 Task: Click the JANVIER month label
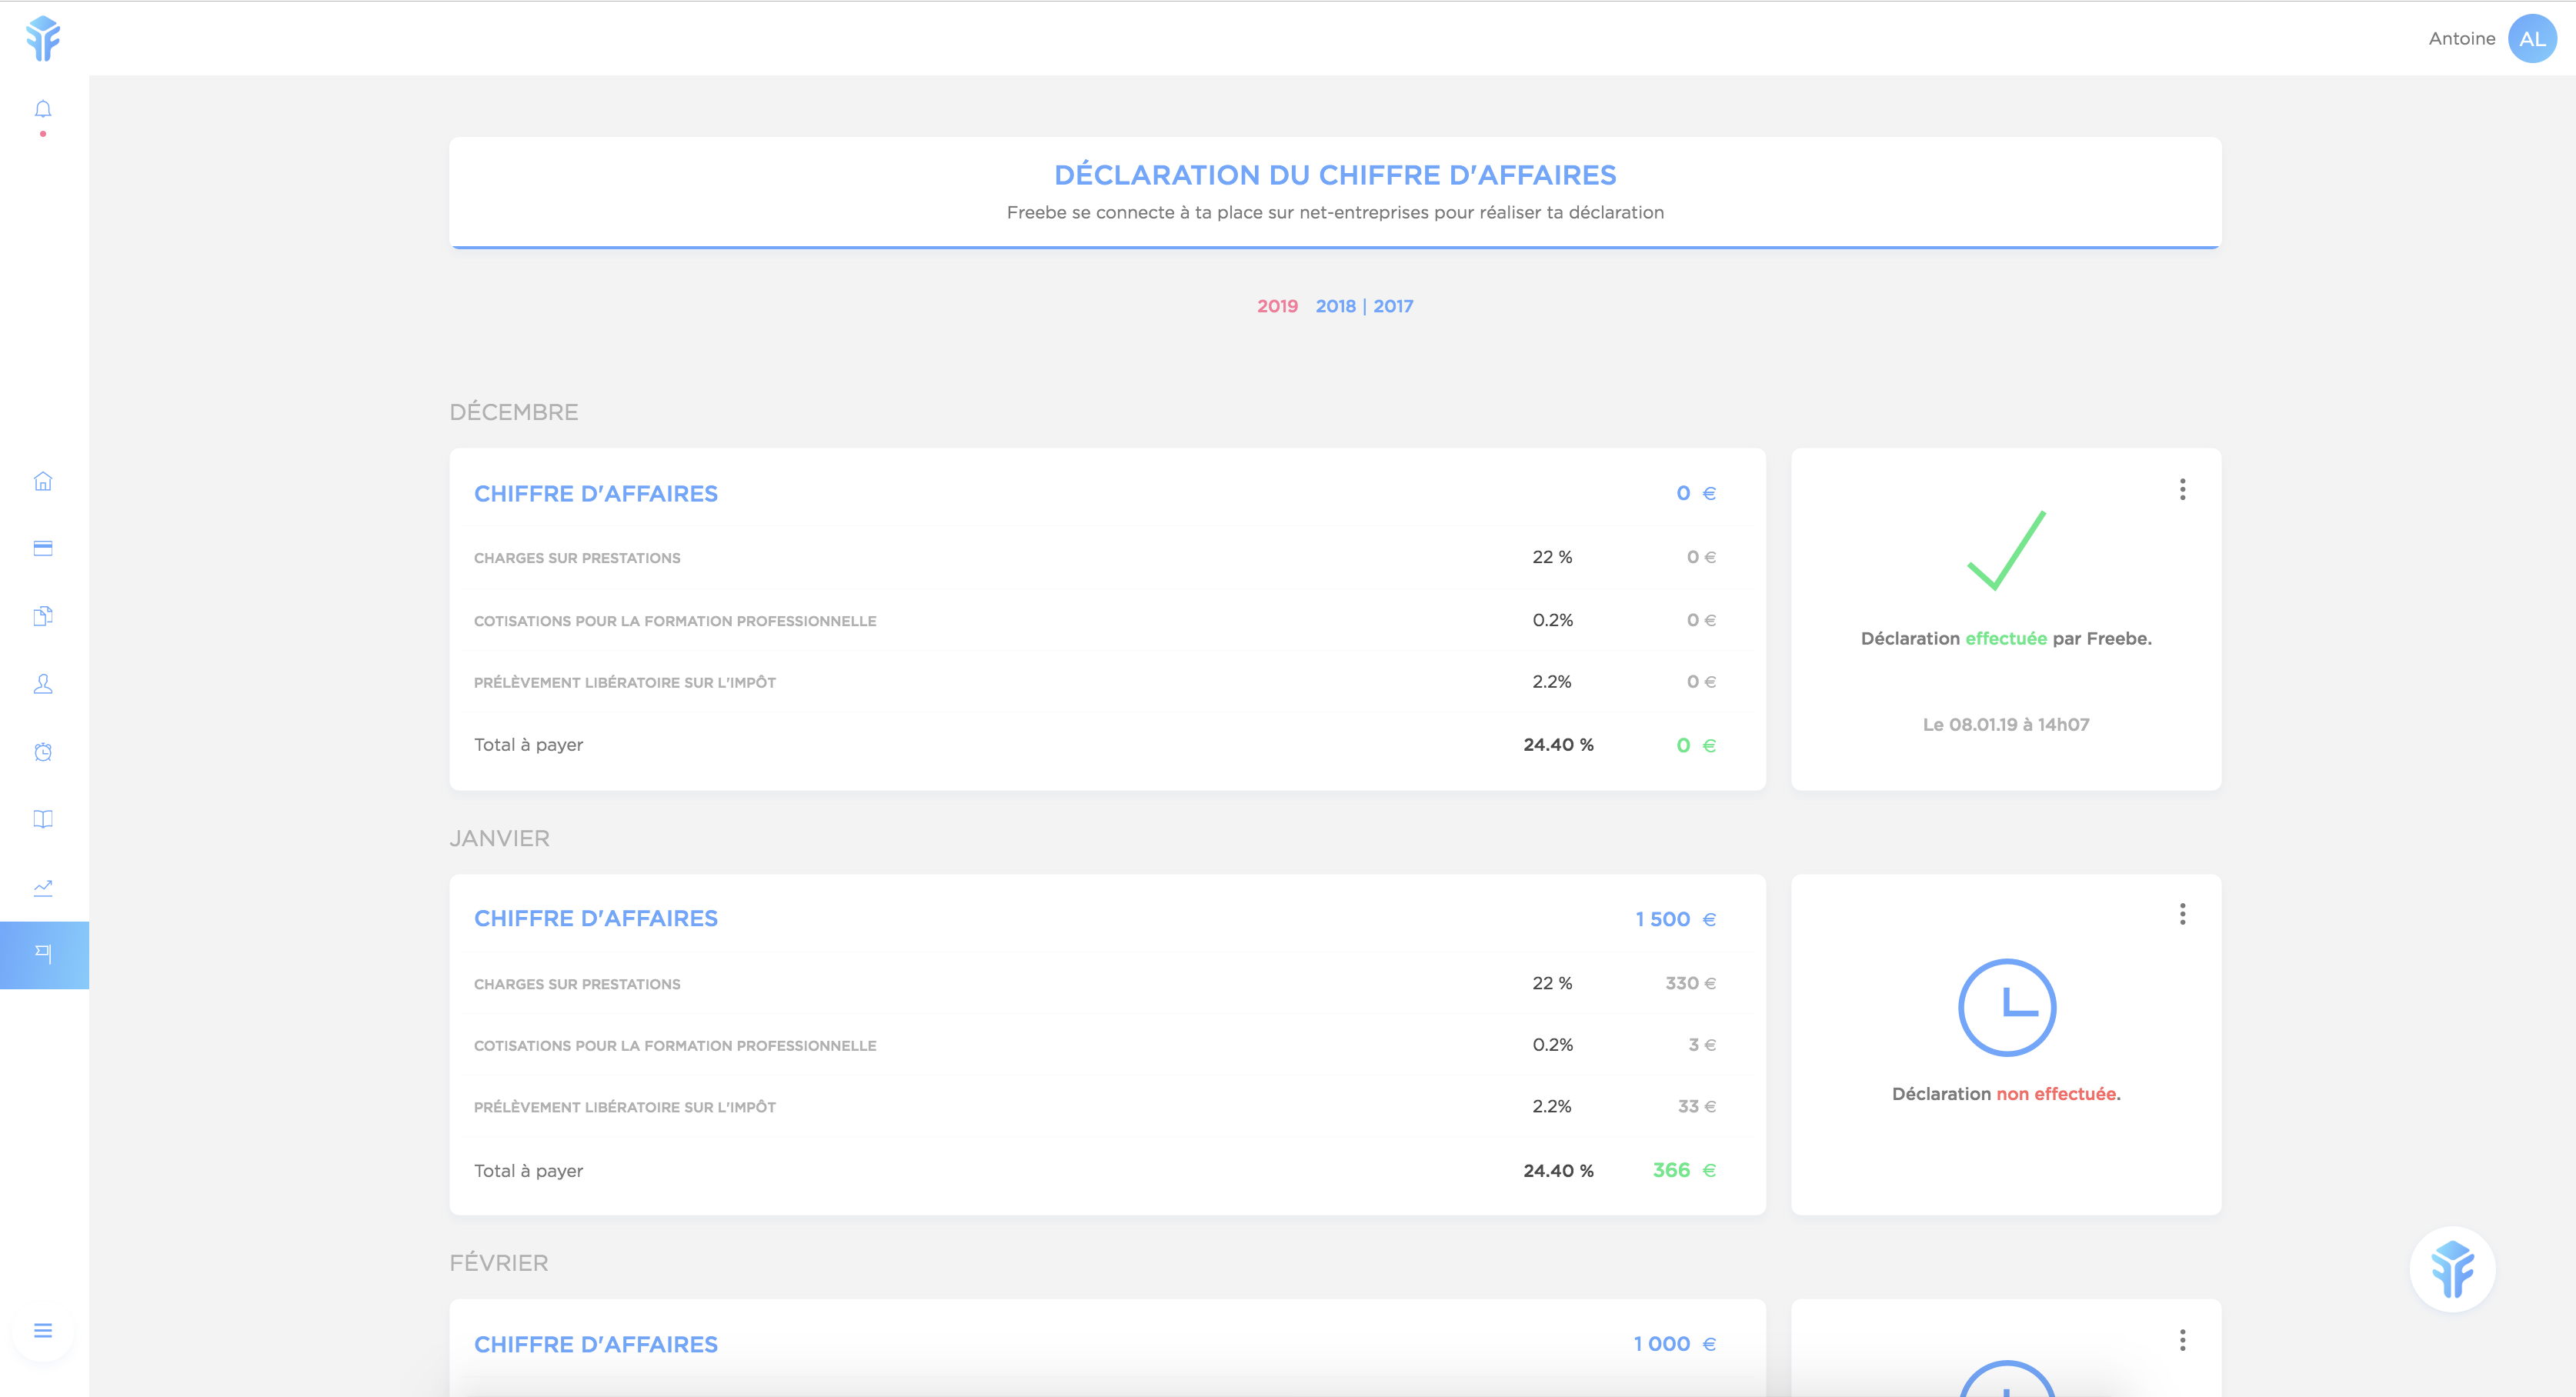tap(499, 838)
